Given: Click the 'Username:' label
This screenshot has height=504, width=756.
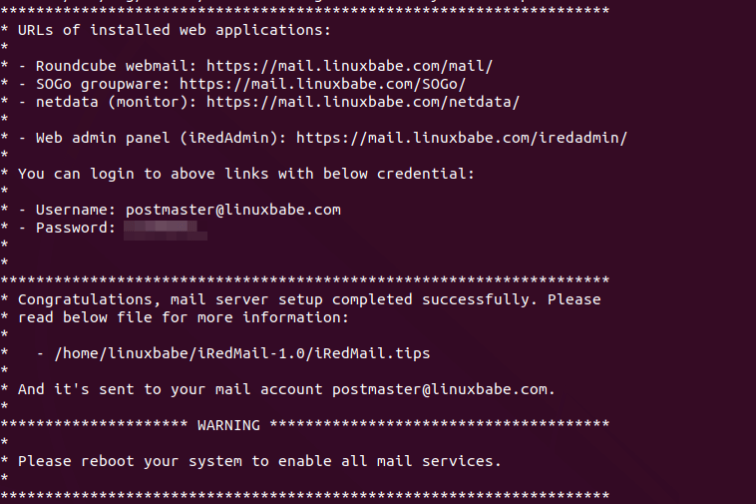Looking at the screenshot, I should click(x=77, y=210).
